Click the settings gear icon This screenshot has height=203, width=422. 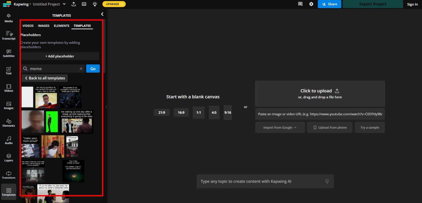pyautogui.click(x=311, y=4)
